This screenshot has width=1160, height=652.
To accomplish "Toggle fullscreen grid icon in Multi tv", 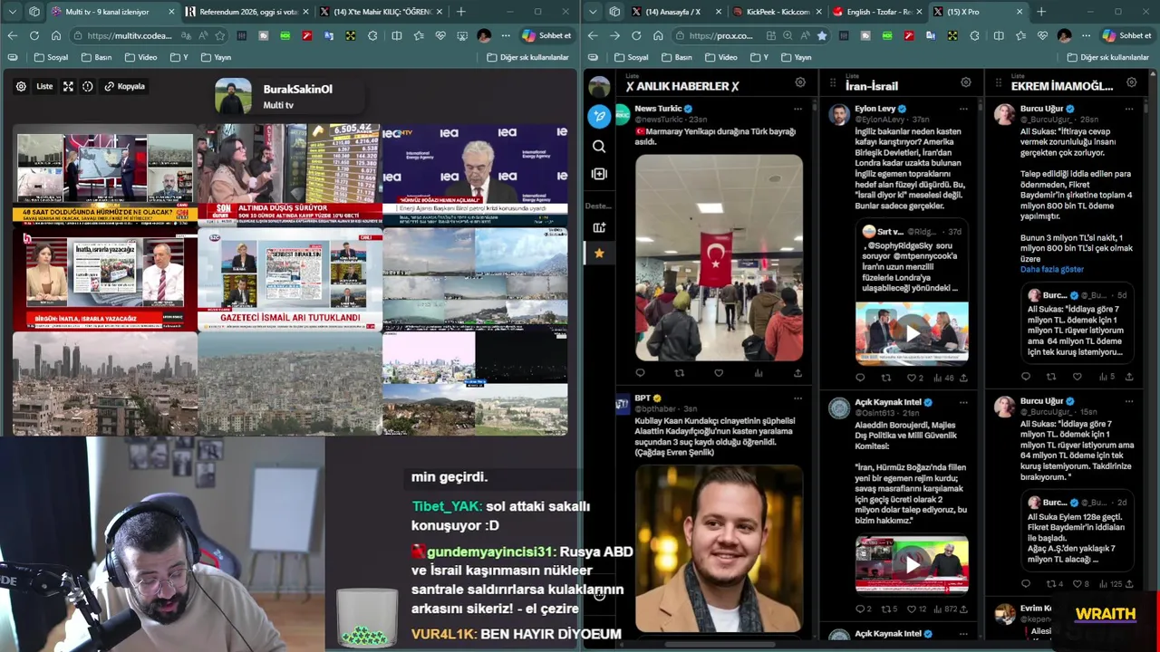I will point(68,87).
